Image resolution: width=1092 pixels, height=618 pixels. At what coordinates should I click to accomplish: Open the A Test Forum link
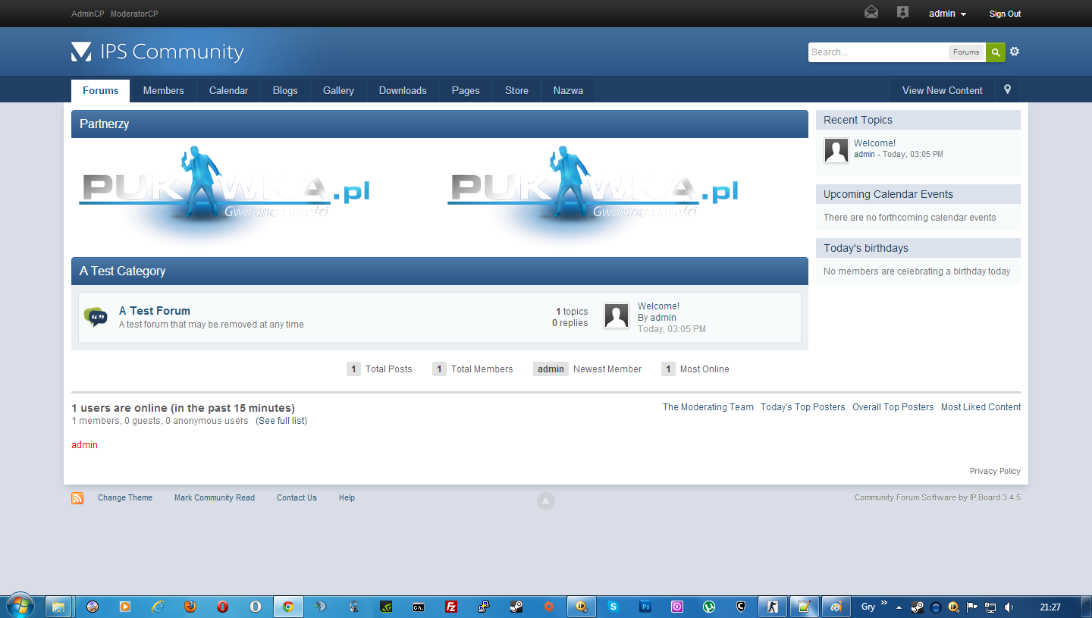[x=155, y=311]
